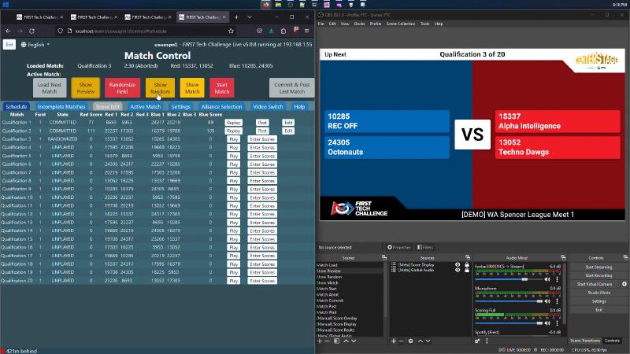The width and height of the screenshot is (630, 354).
Task: Adjust Microphone volume slider
Action: point(509,301)
